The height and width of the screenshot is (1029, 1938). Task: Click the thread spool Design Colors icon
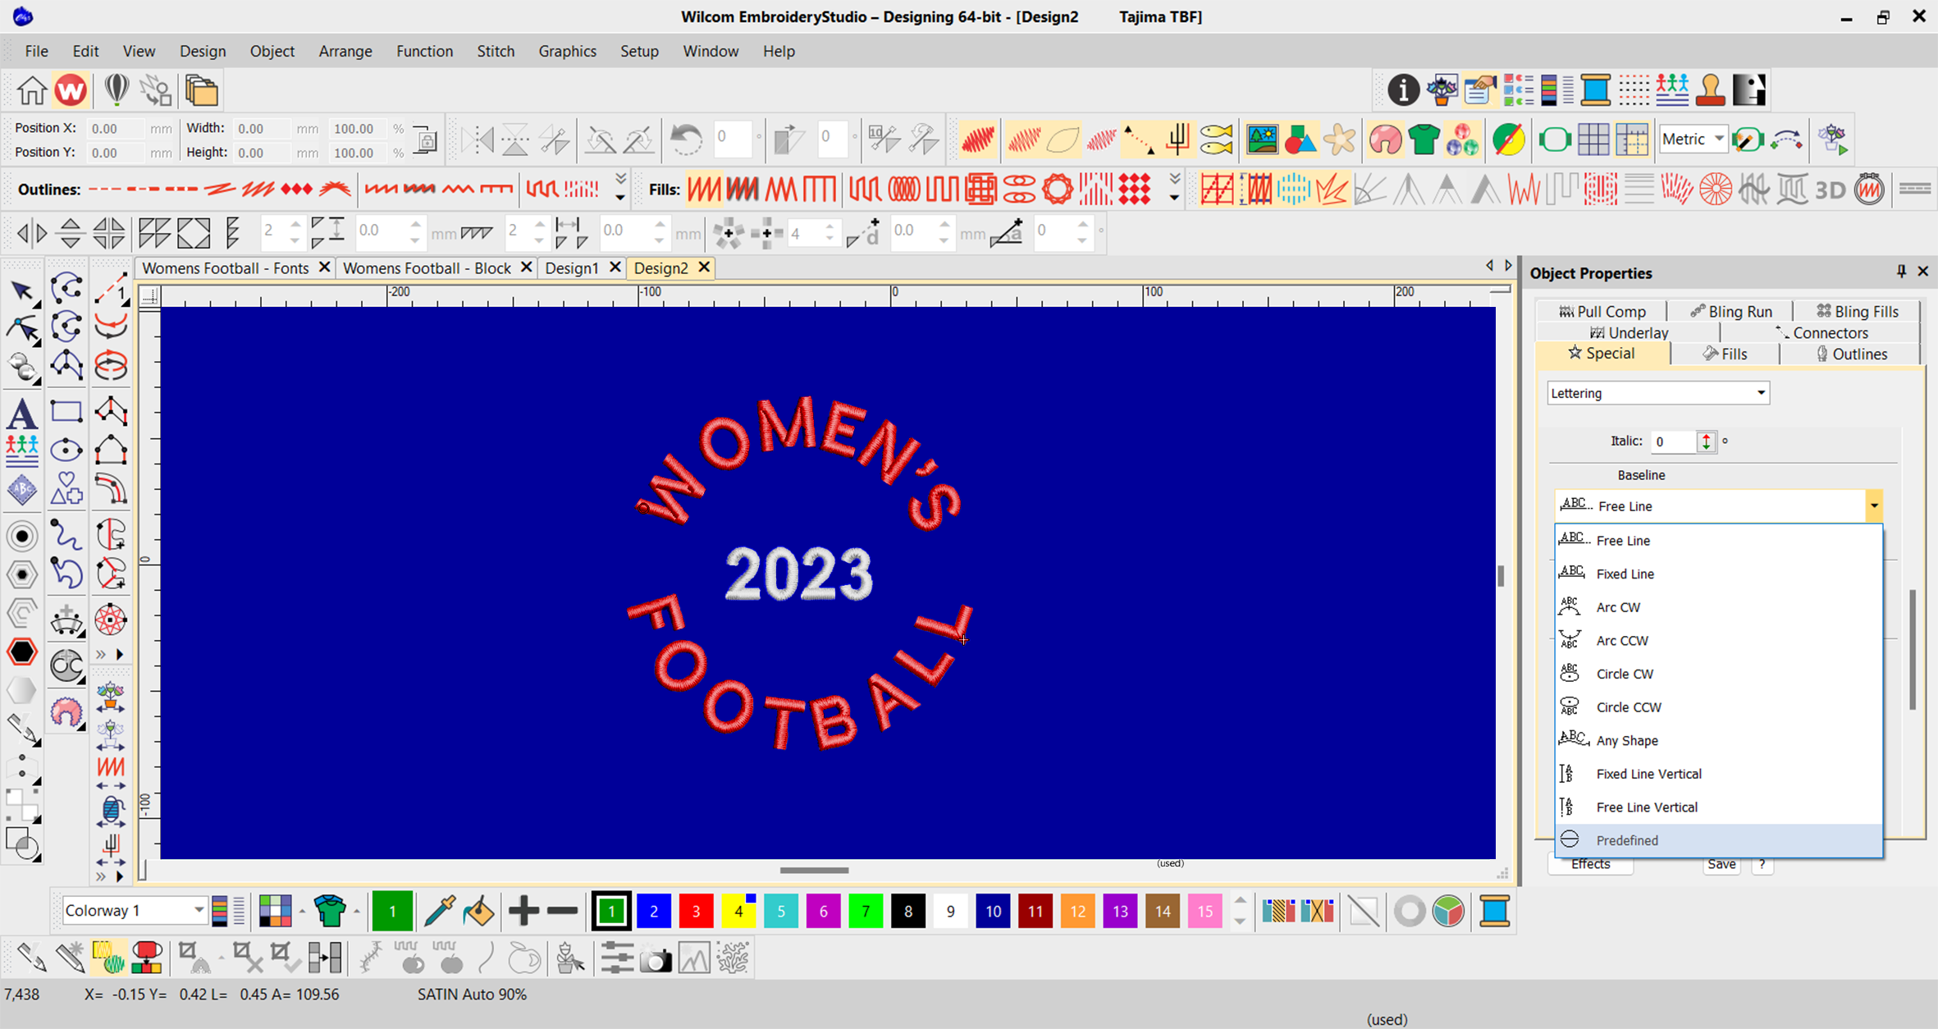click(1594, 90)
